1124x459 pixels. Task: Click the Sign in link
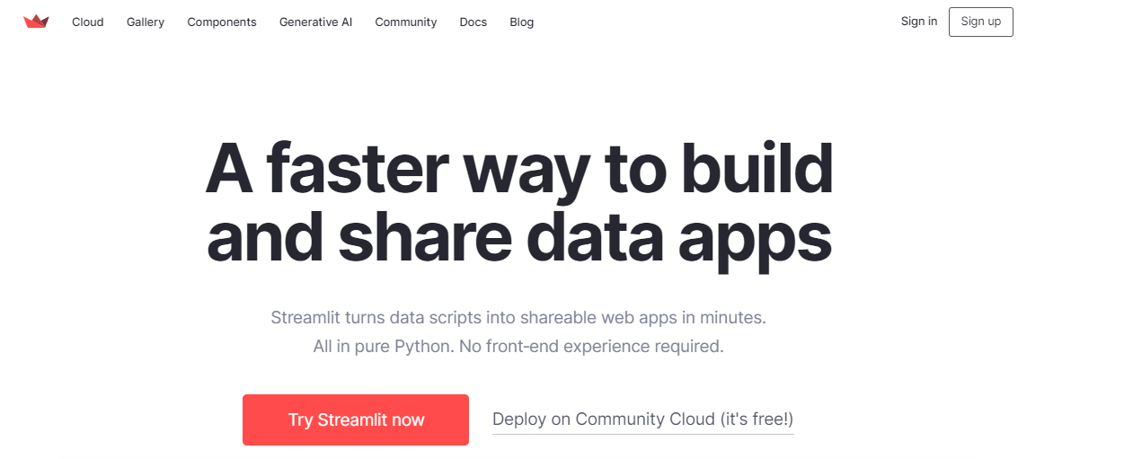pyautogui.click(x=919, y=22)
